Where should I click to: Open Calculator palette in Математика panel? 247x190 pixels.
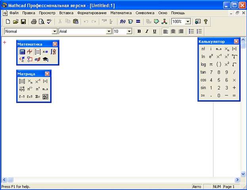pyautogui.click(x=22, y=52)
